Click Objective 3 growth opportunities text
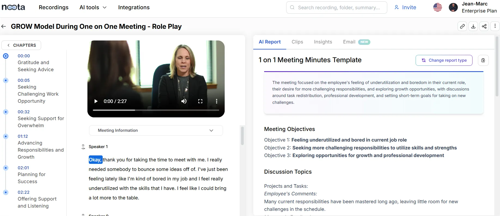This screenshot has width=500, height=216. 368,155
